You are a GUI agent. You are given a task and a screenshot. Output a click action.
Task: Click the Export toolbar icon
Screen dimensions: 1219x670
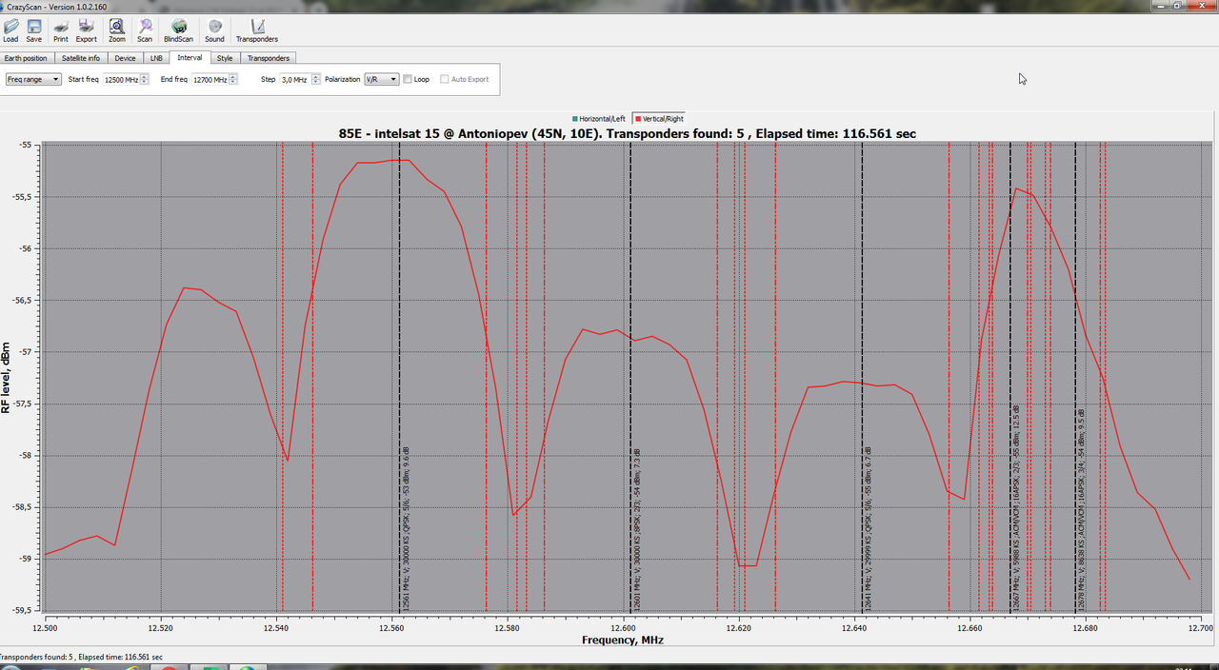click(x=86, y=30)
